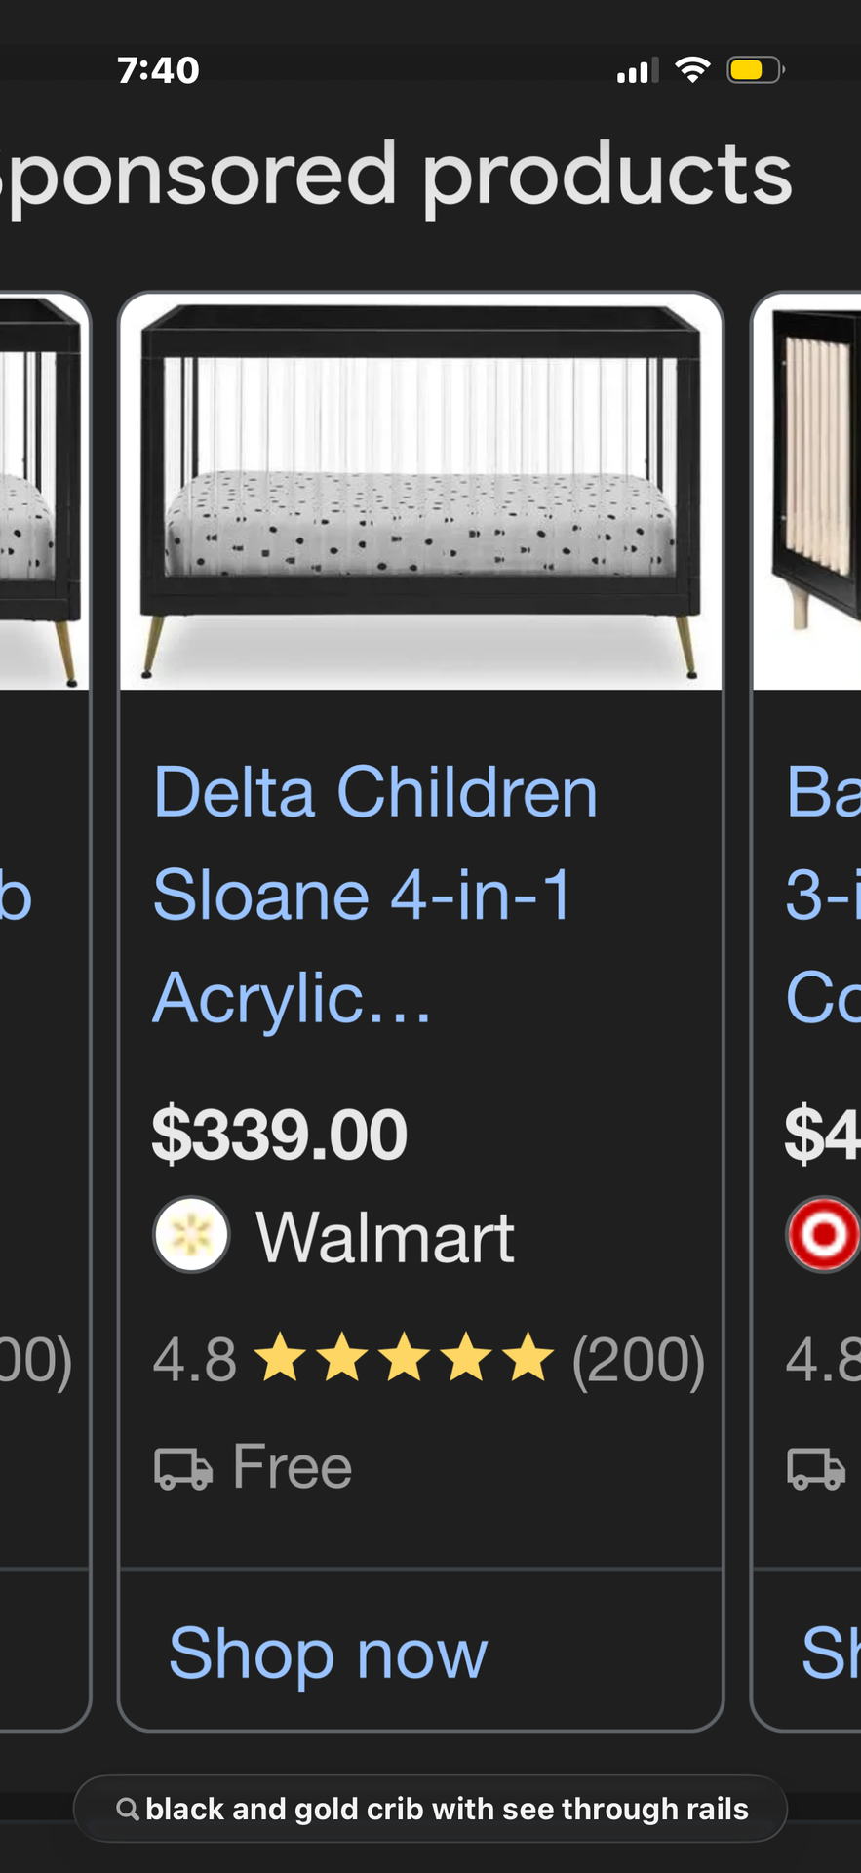Tap the five-star rating stars
This screenshot has height=1873, width=861.
click(404, 1359)
